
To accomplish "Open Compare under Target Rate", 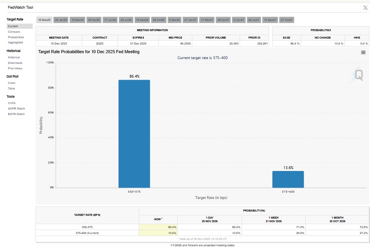I will tap(14, 32).
